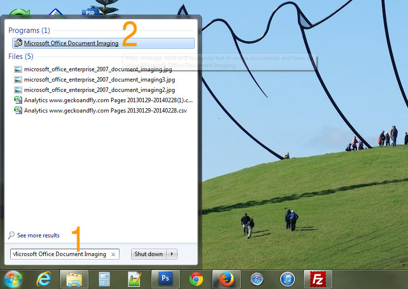Switch to FileZilla in the taskbar
Image resolution: width=408 pixels, height=289 pixels.
click(318, 279)
